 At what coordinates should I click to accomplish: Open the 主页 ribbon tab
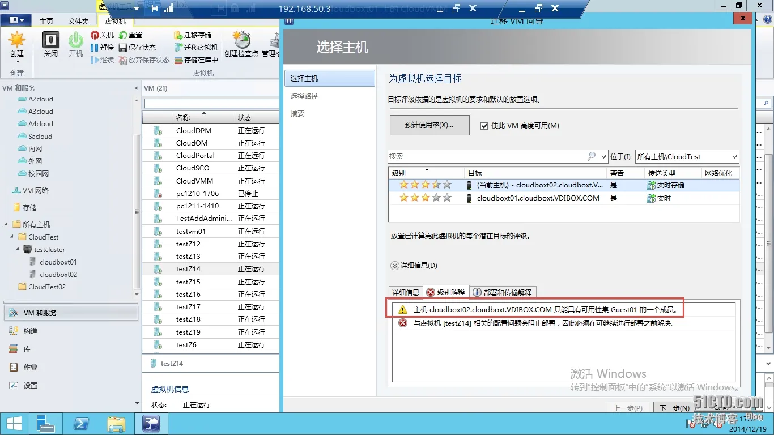click(46, 21)
